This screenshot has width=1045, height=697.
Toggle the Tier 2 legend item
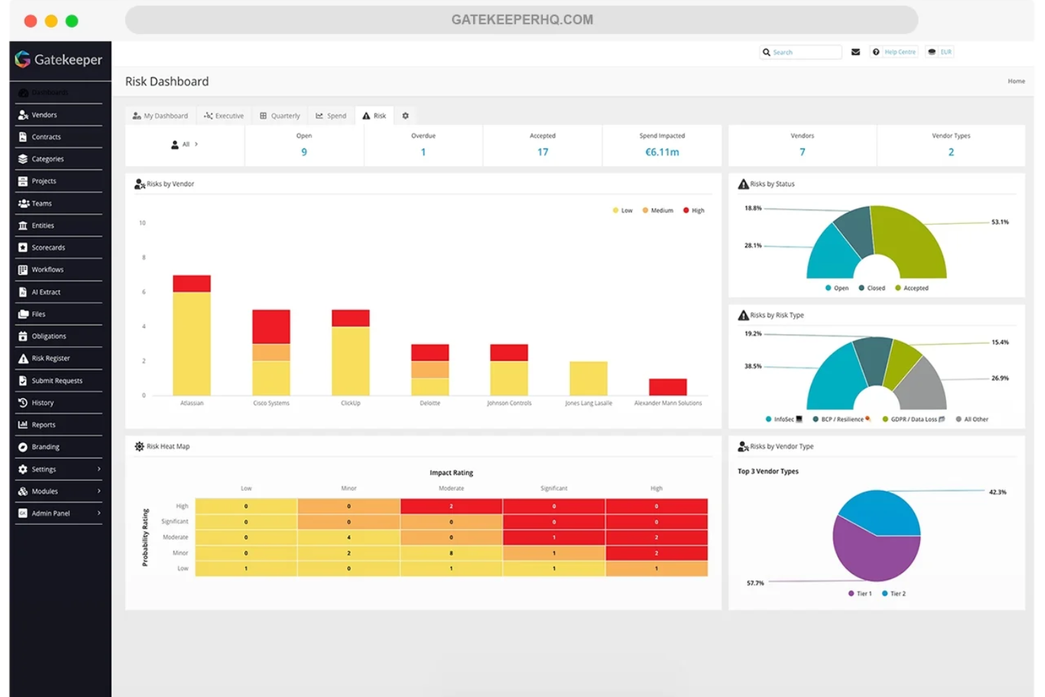[x=894, y=594]
